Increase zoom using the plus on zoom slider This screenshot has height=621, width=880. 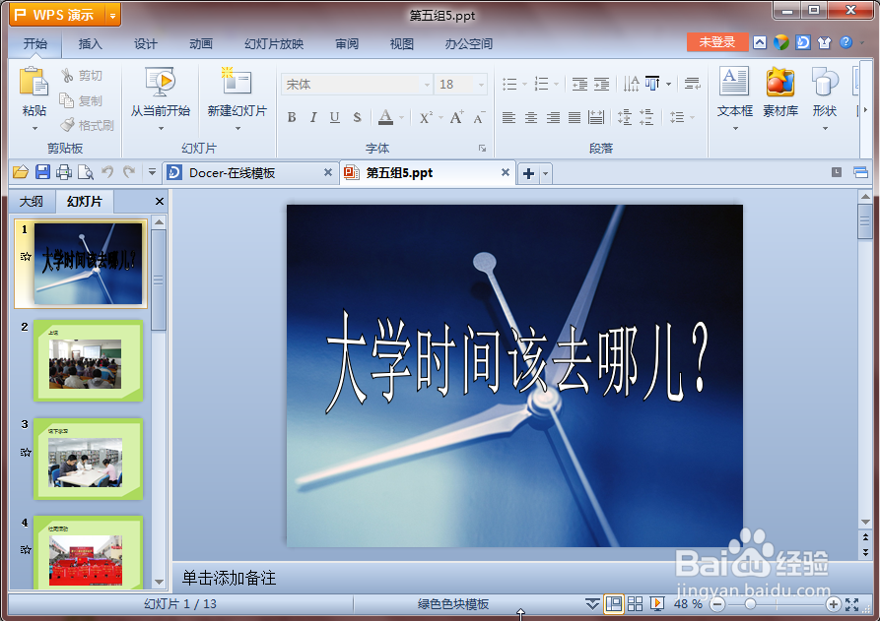tap(832, 603)
